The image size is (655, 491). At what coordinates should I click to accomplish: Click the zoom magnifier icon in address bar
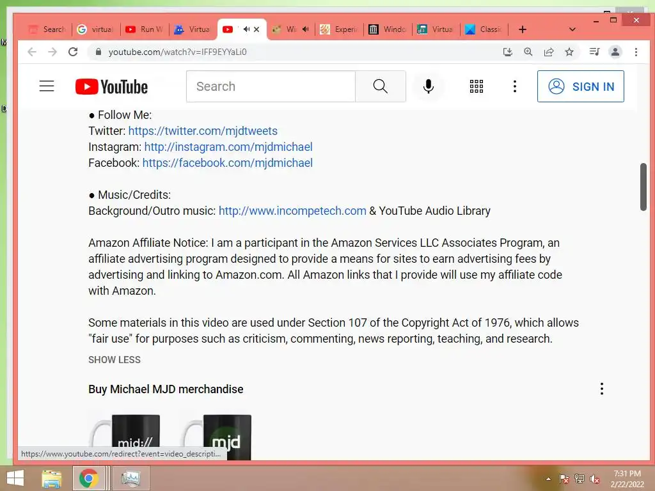(528, 52)
